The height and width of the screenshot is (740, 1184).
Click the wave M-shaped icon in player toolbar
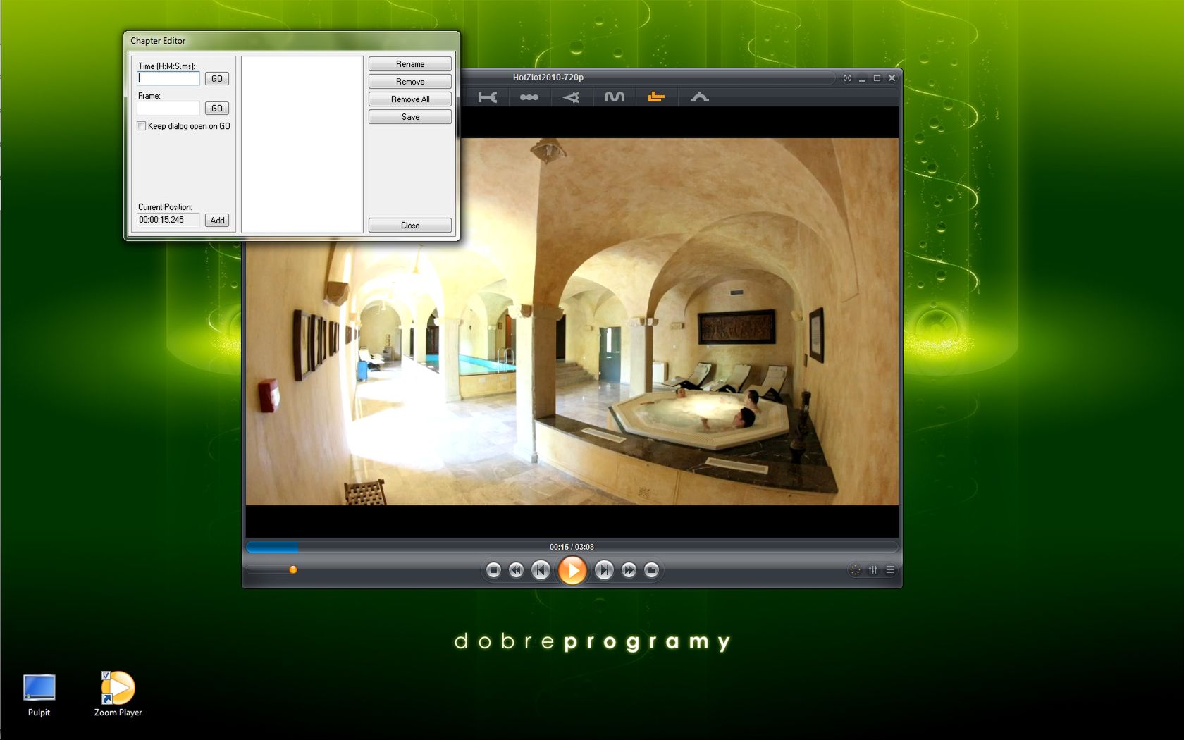click(x=614, y=97)
